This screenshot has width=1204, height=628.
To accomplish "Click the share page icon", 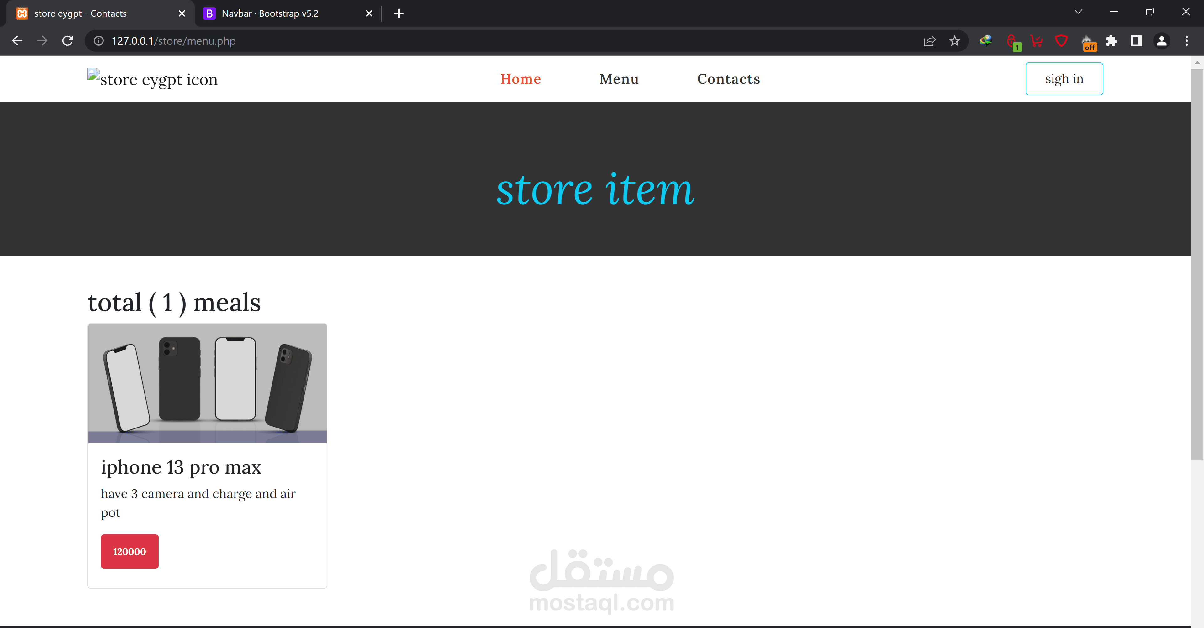I will pos(930,41).
